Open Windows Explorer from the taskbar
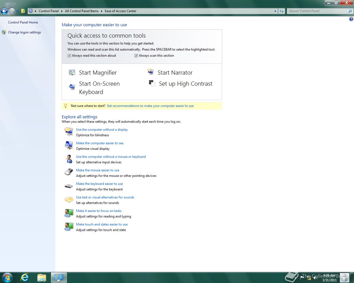Viewport: 354px width, 283px height. tap(42, 277)
